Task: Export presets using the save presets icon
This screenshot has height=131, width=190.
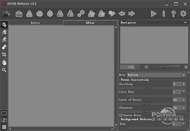Action: click(x=71, y=14)
